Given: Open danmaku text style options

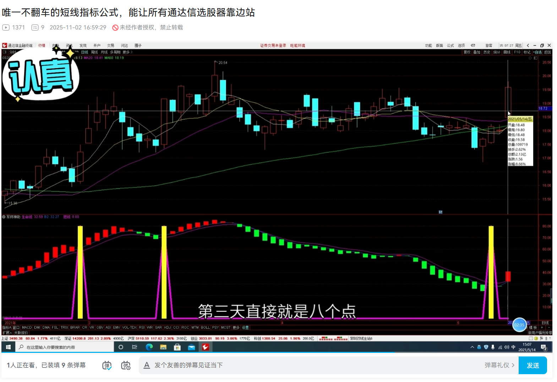Looking at the screenshot, I should tap(146, 365).
